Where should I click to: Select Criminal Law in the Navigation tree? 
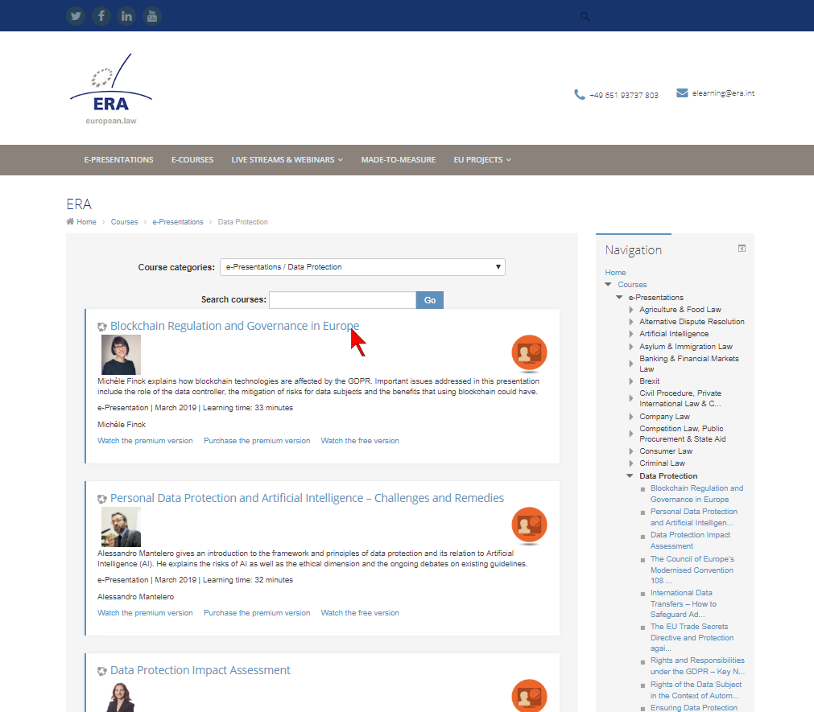point(662,463)
